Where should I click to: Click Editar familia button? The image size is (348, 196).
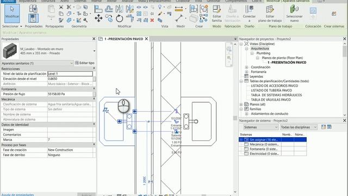(216, 14)
